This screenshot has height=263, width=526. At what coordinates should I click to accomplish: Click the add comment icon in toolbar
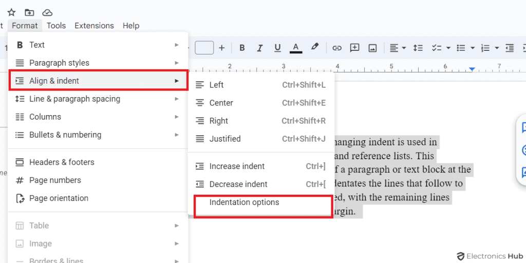[x=354, y=48]
